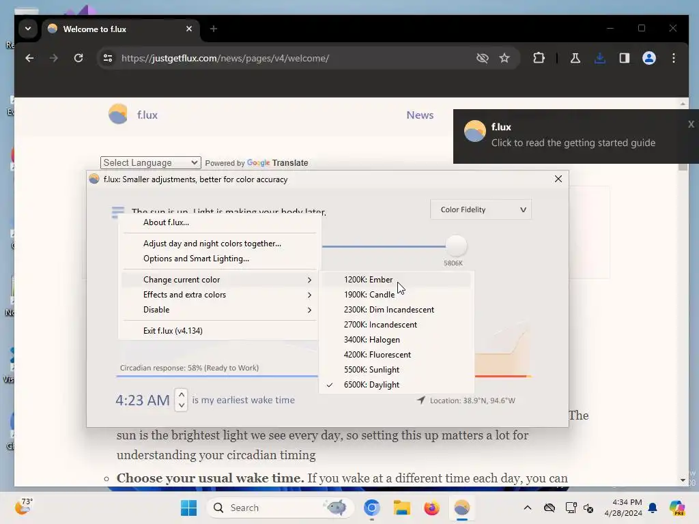Choose Exit f.lux (v4.134)
The image size is (699, 524).
point(219,331)
